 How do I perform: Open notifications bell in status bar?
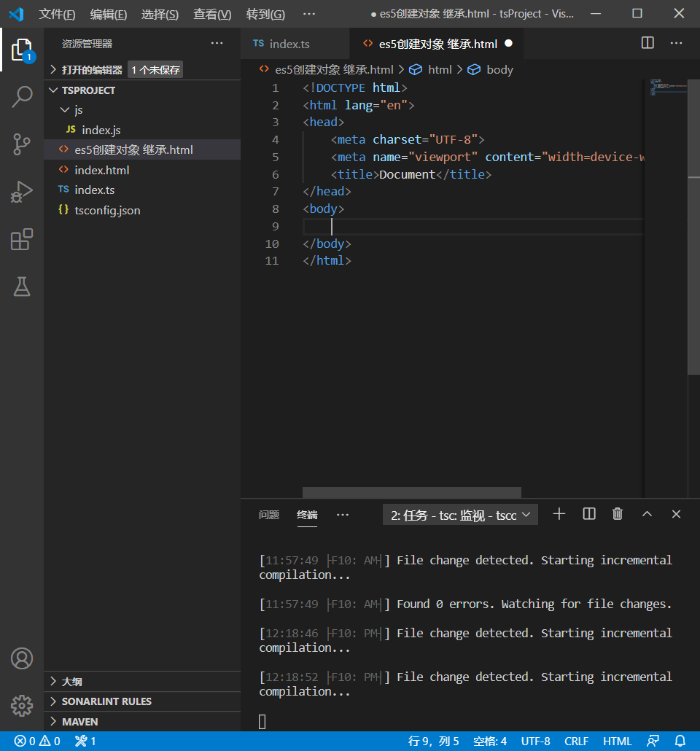coord(680,742)
